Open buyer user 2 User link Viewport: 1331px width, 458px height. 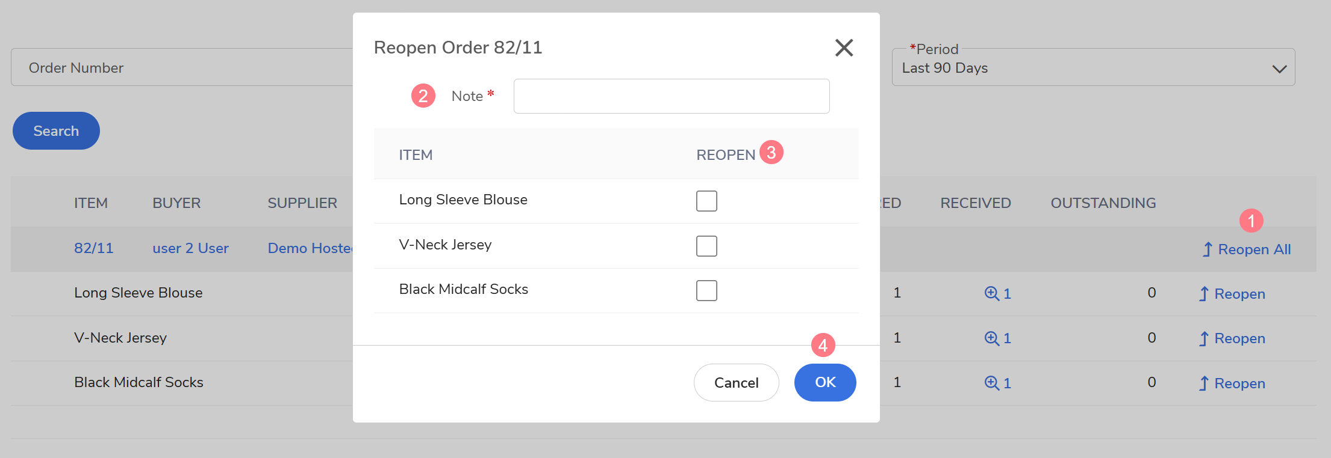(x=190, y=248)
